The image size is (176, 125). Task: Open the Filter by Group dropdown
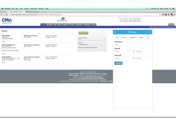point(92,39)
